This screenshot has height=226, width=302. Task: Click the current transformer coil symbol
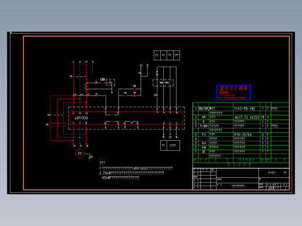(86, 86)
